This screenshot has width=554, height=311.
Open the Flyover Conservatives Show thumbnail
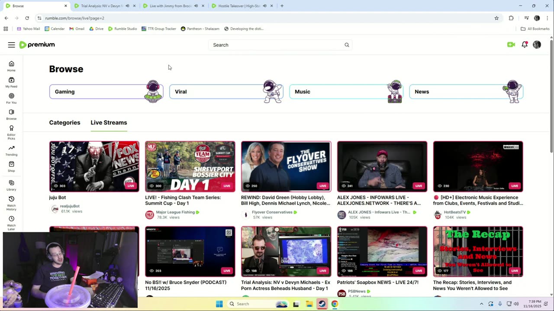[286, 166]
